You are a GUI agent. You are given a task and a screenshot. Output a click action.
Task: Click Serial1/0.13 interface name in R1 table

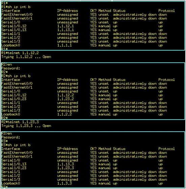tap(14, 30)
